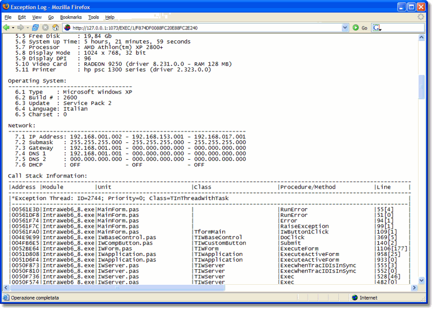The height and width of the screenshot is (309, 433).
Task: Click address 00561E3D in call stack
Action: [x=25, y=209]
